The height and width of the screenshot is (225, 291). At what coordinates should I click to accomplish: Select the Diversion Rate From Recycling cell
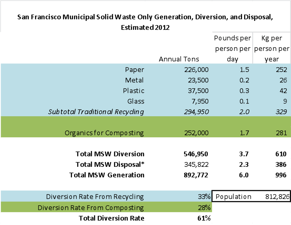(x=95, y=197)
